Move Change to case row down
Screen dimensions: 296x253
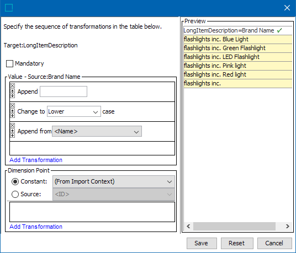click(13, 116)
